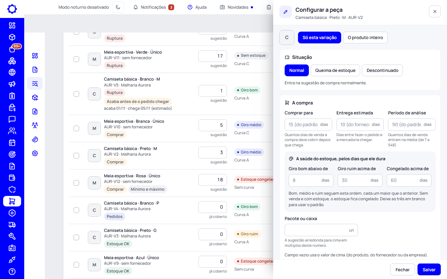Click the wallet icon in the blue sidebar
Viewport: 447px width, 279px height.
[x=12, y=178]
